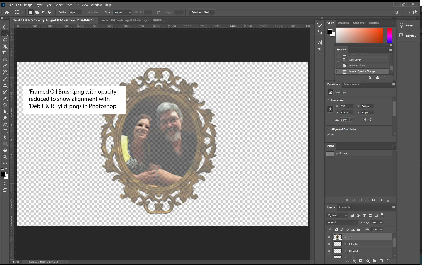
Task: Select the Path Selection tool
Action: point(5,137)
